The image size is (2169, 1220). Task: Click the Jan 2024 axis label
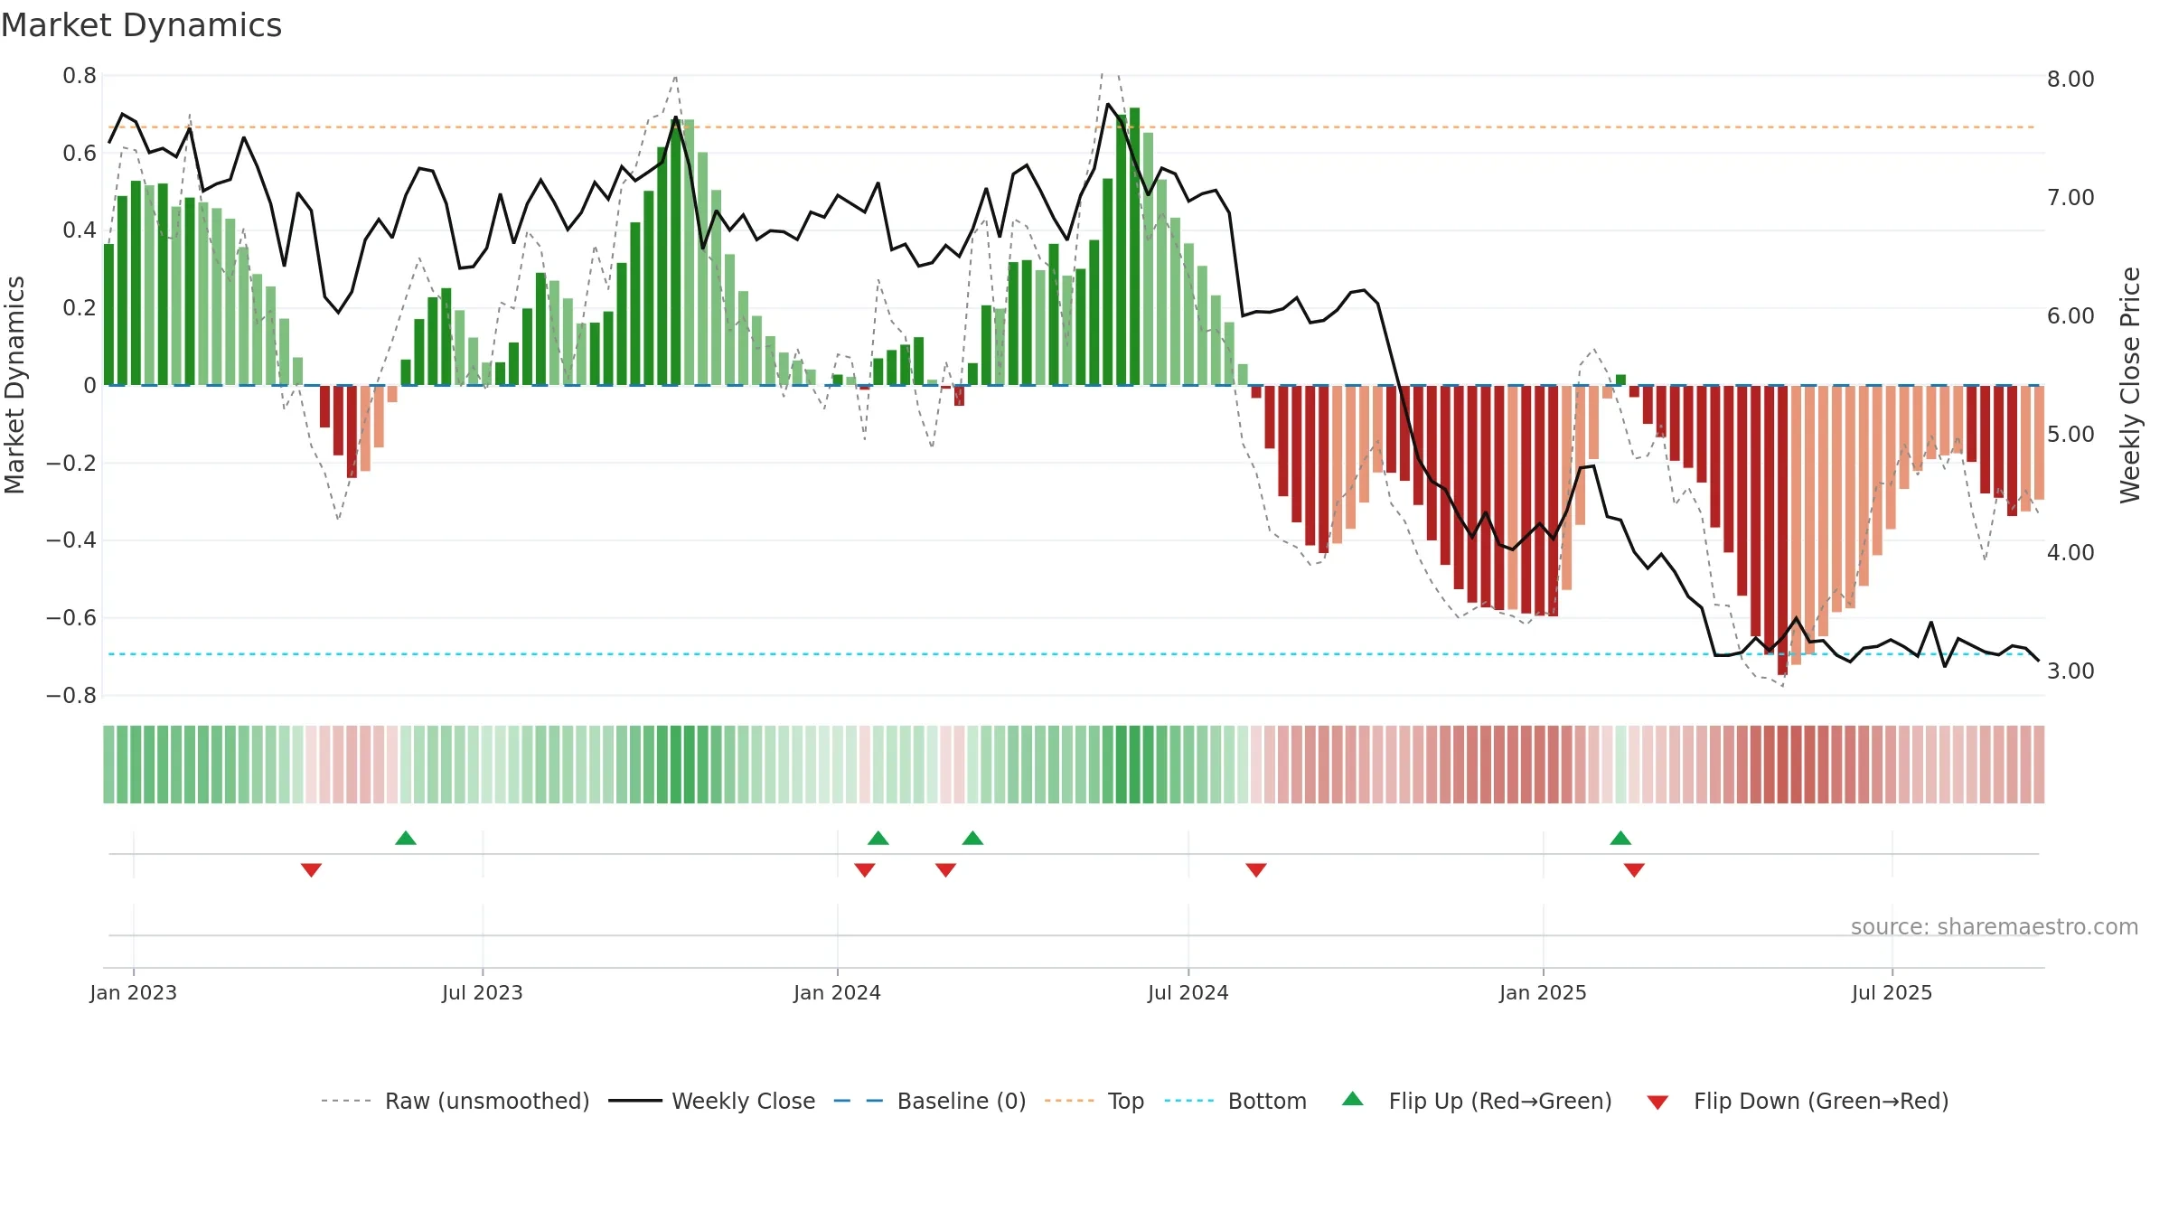click(x=838, y=992)
